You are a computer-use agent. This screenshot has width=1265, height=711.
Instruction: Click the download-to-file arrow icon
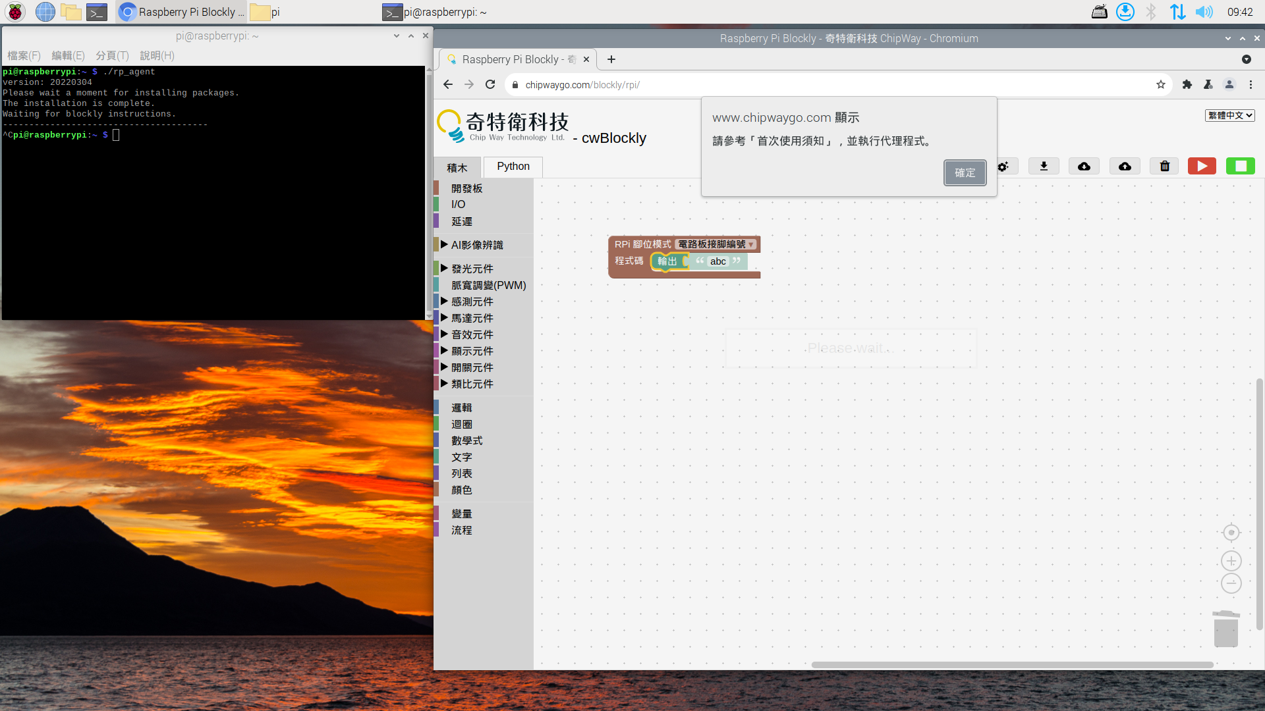tap(1044, 167)
